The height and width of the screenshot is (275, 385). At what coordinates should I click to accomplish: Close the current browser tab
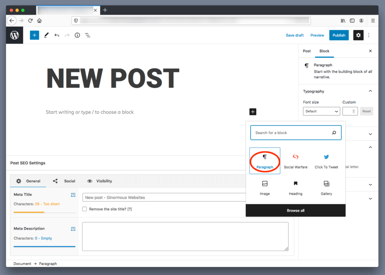tap(95, 10)
